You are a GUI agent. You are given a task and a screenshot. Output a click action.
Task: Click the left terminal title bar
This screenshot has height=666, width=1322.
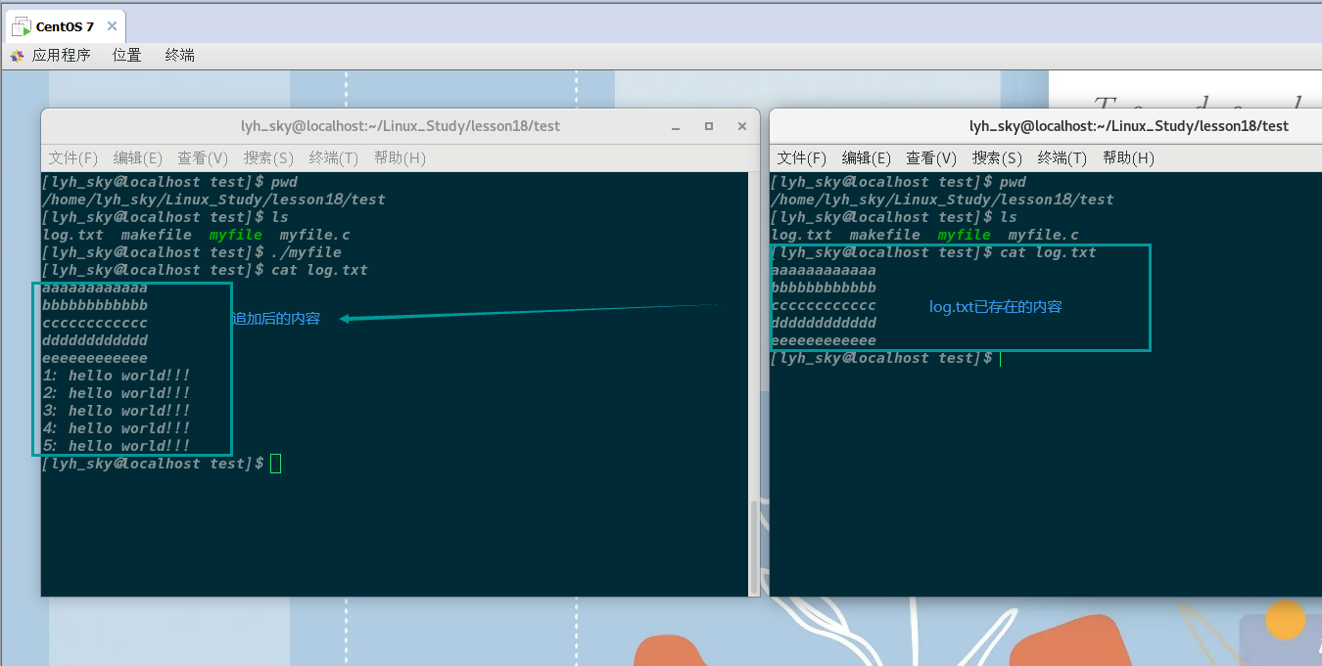pyautogui.click(x=401, y=126)
